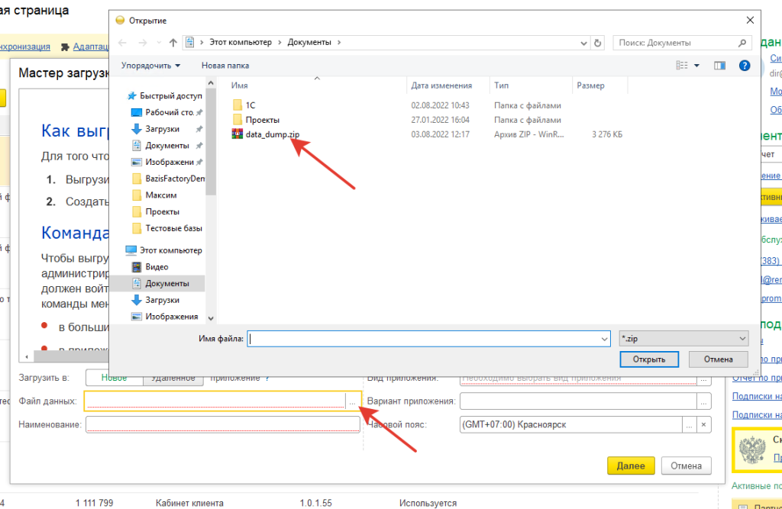The image size is (782, 509).
Task: Open the Максим folder in the sidebar
Action: point(154,195)
